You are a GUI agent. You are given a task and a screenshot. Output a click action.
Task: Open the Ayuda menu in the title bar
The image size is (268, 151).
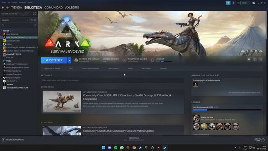[30, 3]
